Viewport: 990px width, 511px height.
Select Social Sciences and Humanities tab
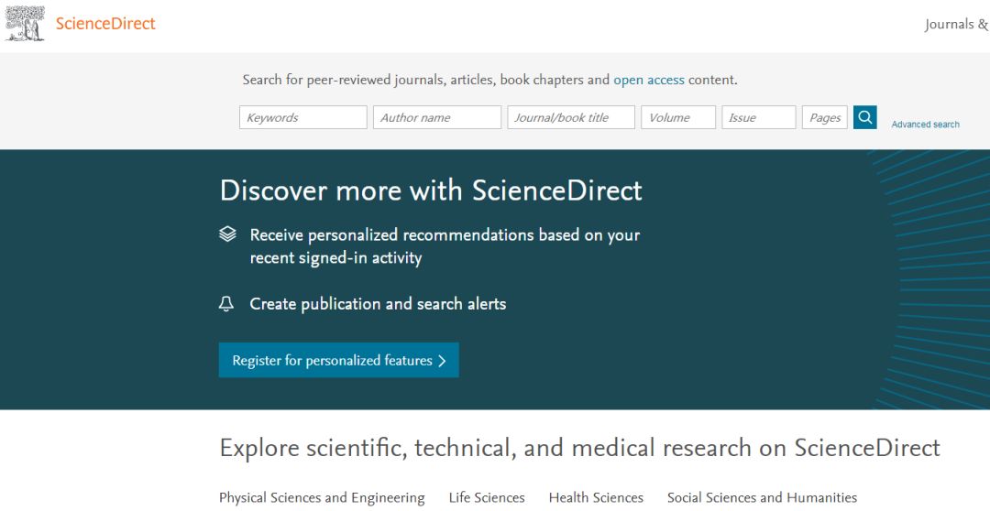(x=762, y=498)
